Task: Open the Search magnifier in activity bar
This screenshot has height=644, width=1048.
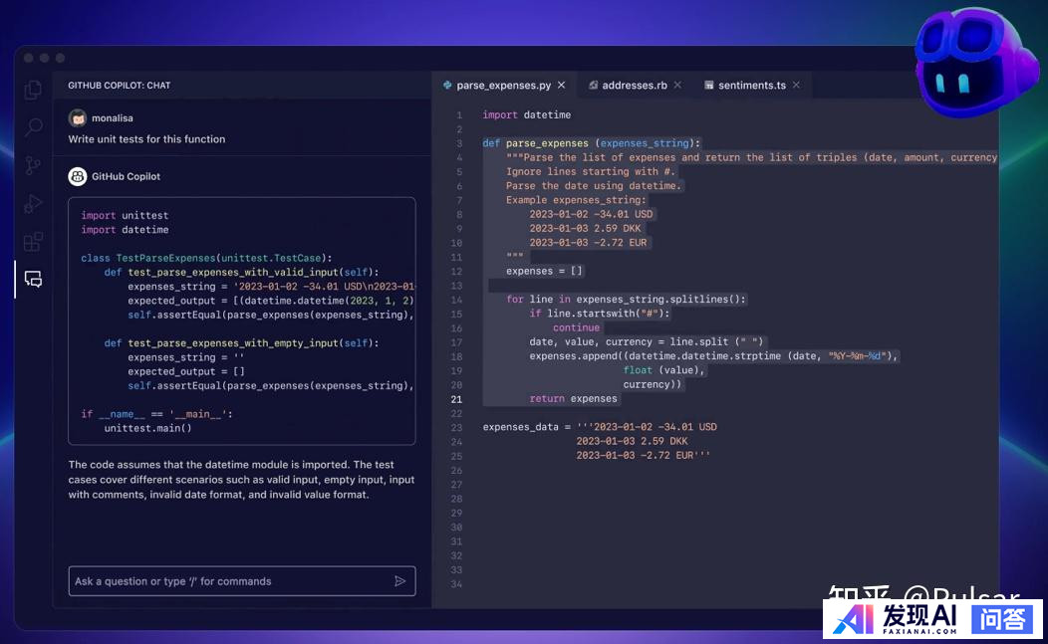Action: point(34,127)
